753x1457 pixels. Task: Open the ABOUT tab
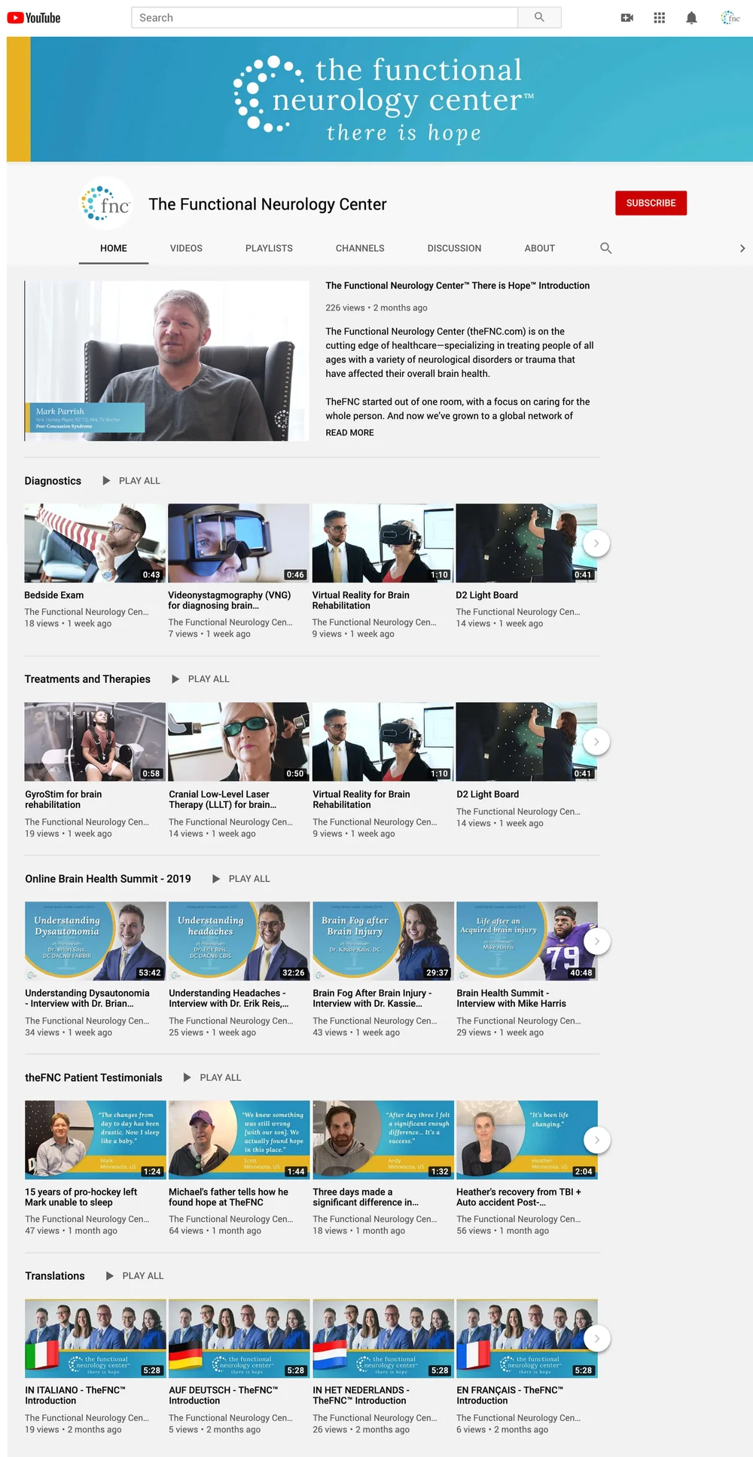(x=540, y=248)
